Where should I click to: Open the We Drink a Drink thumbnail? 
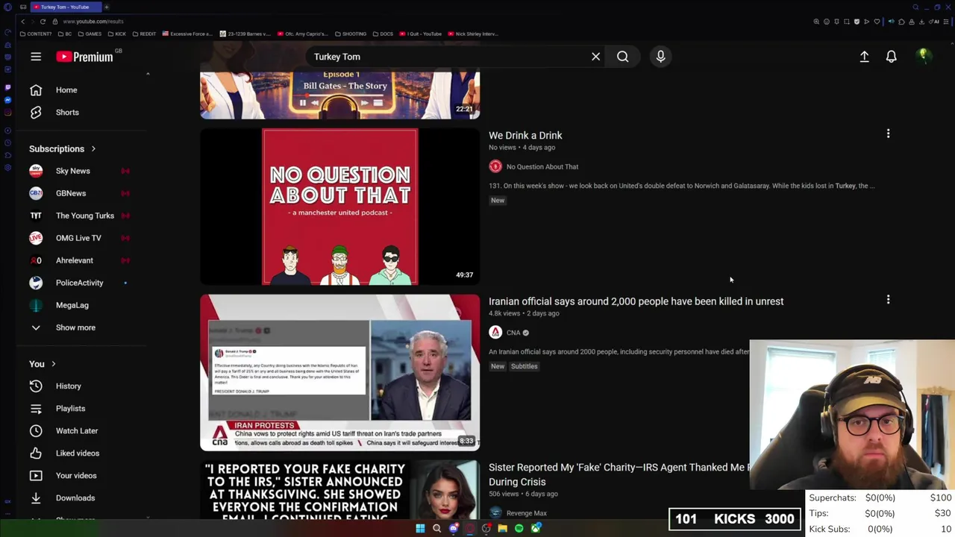[x=339, y=207]
